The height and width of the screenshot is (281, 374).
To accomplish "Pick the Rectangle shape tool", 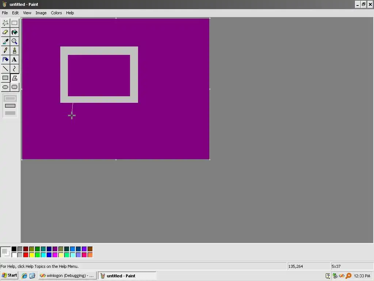I will coord(5,78).
